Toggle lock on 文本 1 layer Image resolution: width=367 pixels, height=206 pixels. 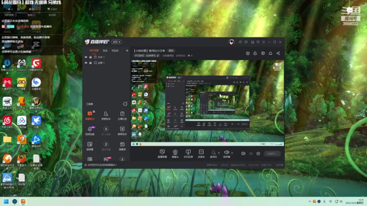pos(90,57)
